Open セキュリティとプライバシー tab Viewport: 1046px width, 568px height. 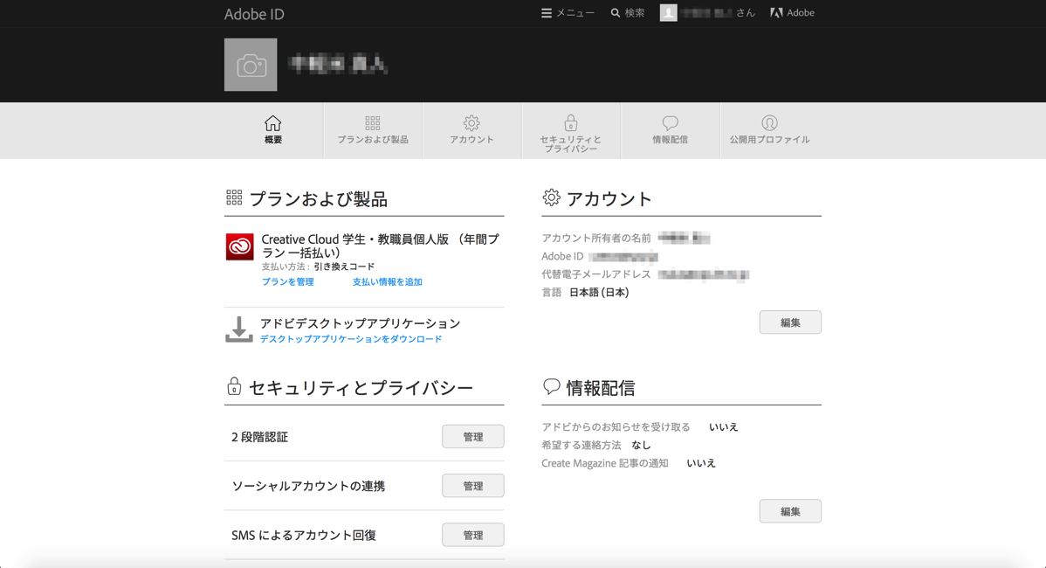pyautogui.click(x=570, y=131)
